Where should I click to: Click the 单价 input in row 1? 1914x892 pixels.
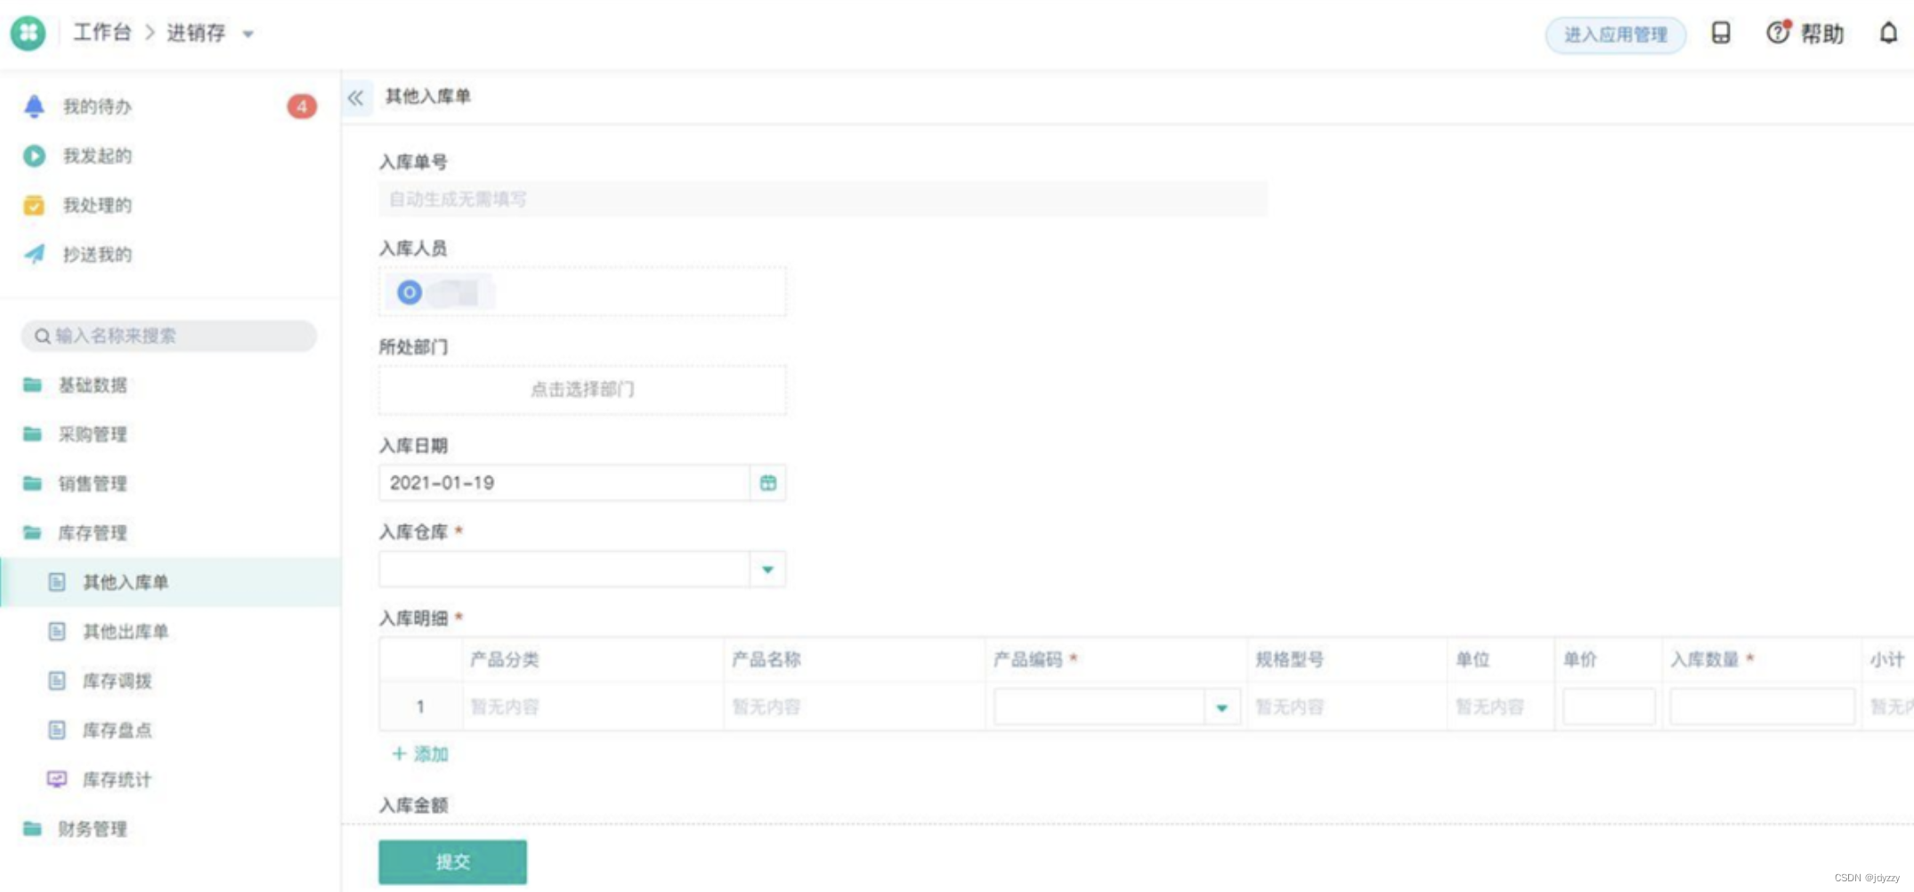pos(1609,707)
